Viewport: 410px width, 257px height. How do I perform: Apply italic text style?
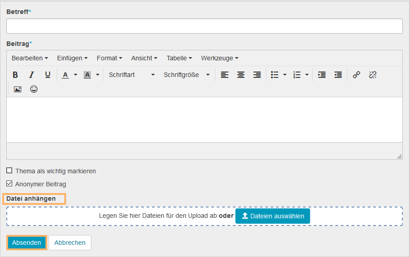coord(32,75)
